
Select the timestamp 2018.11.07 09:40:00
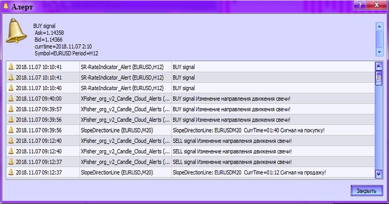coord(39,98)
